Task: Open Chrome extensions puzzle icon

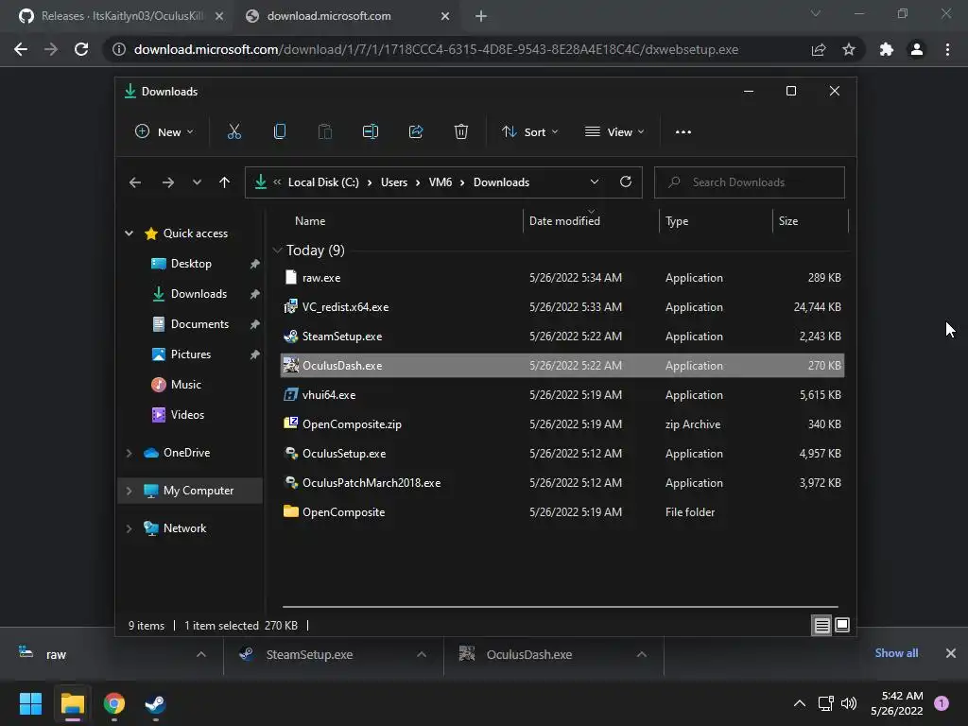Action: (887, 49)
